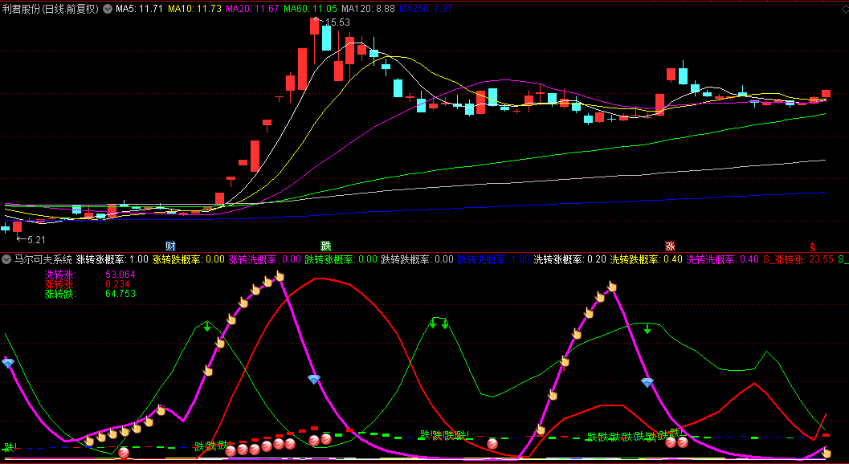
Task: Click the hand icon atop the first magenta peak
Action: [280, 276]
